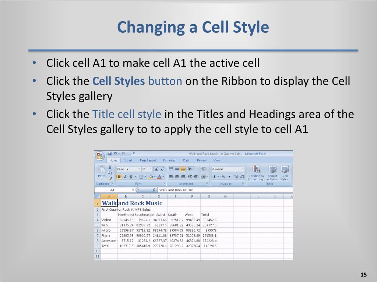The width and height of the screenshot is (377, 282).
Task: Click the Percent Style icon
Action: tap(223, 177)
